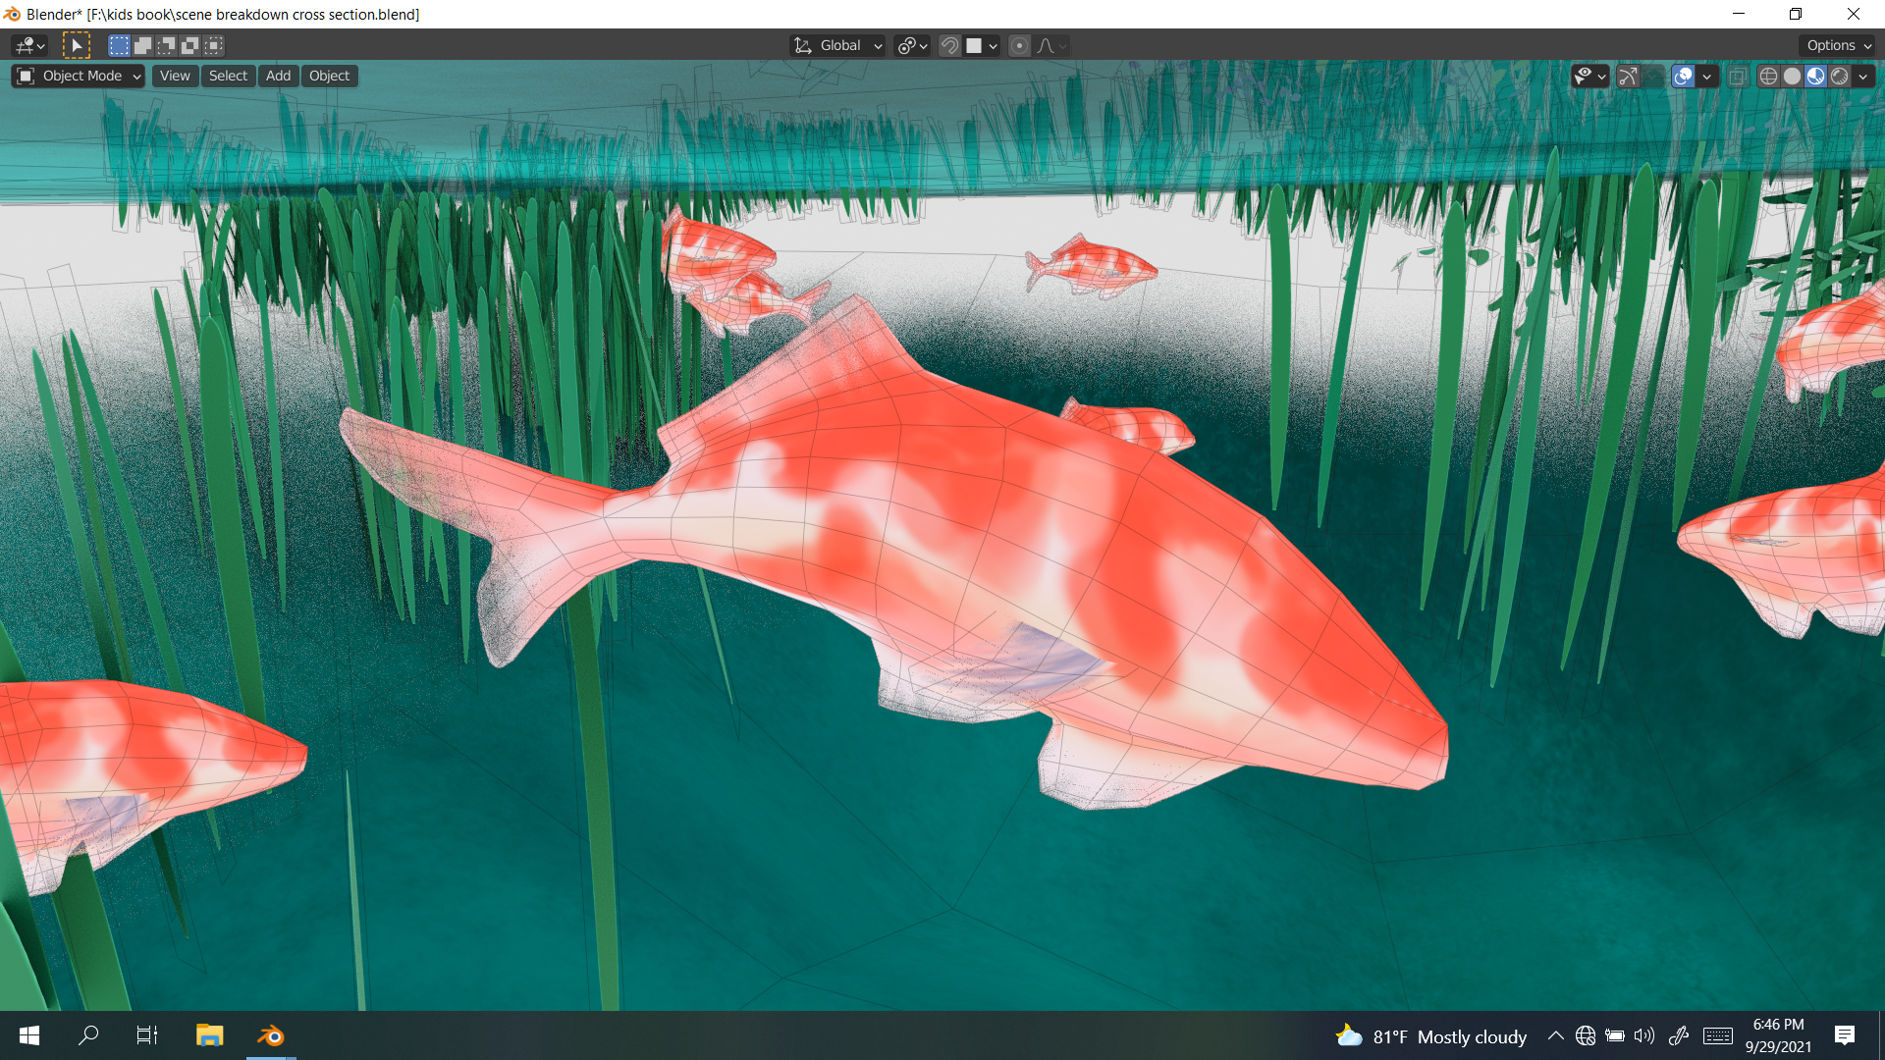Click the white snap target swatch
This screenshot has height=1060, width=1885.
pos(974,45)
